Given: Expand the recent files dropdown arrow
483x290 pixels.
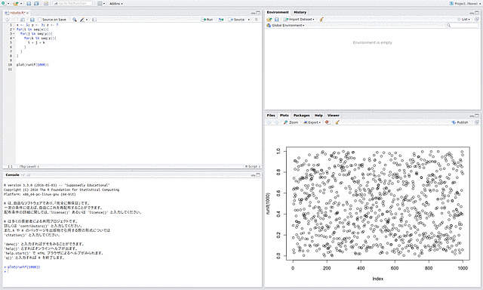Looking at the screenshot, I should (x=21, y=4).
